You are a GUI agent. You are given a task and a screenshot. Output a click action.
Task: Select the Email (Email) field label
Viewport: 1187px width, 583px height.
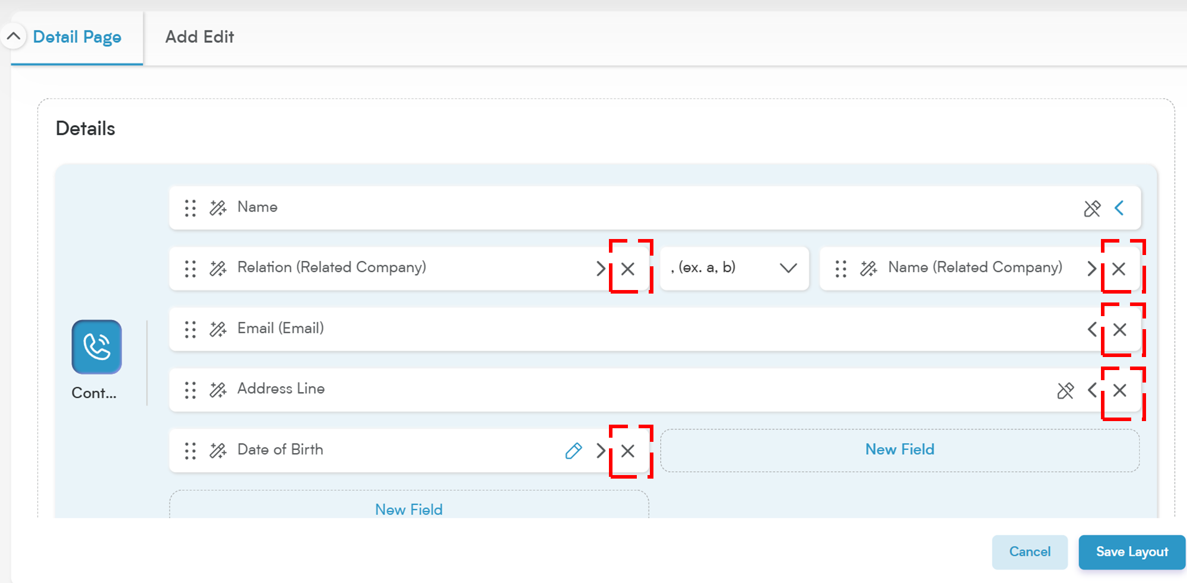click(x=281, y=329)
